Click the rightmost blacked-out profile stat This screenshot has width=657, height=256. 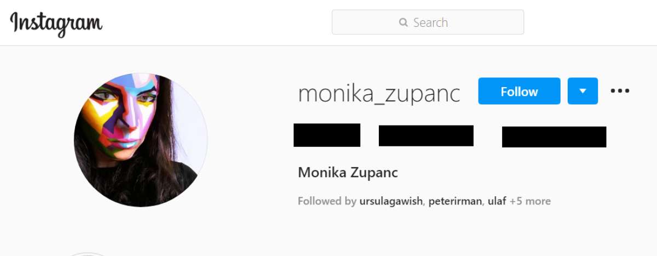[554, 137]
